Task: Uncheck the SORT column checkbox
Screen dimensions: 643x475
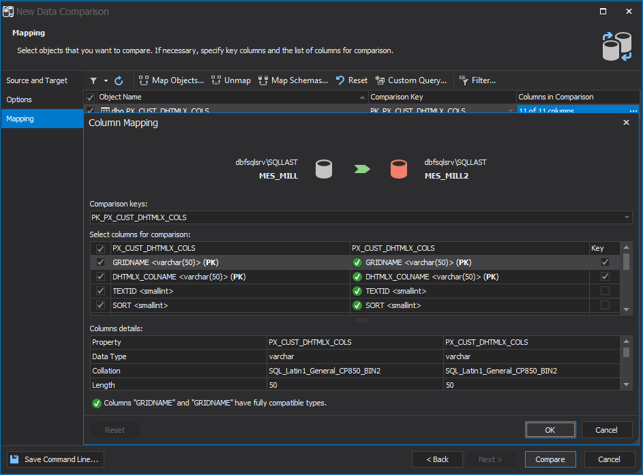Action: pos(101,305)
